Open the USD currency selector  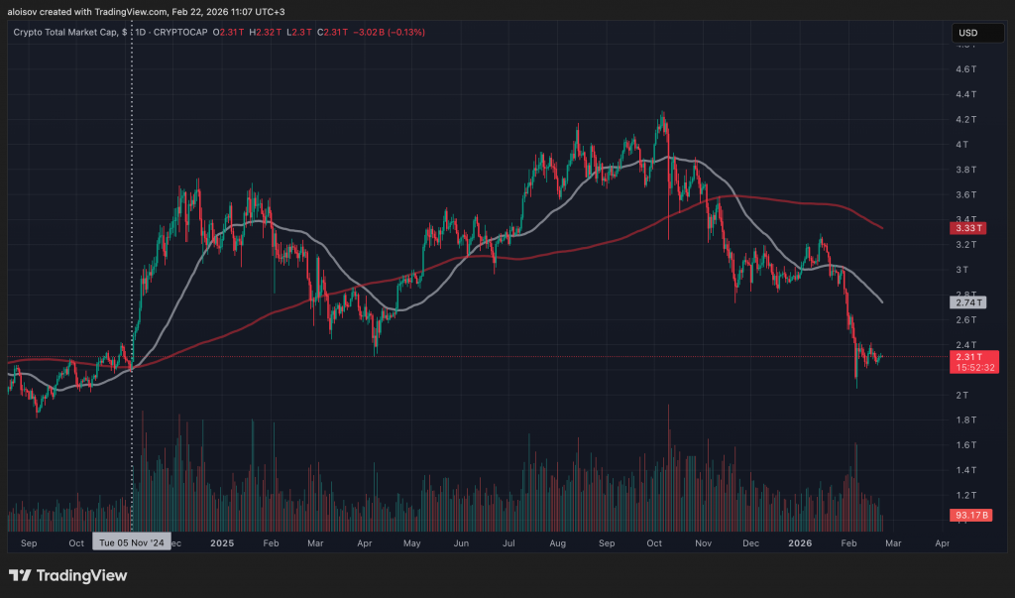(x=966, y=34)
